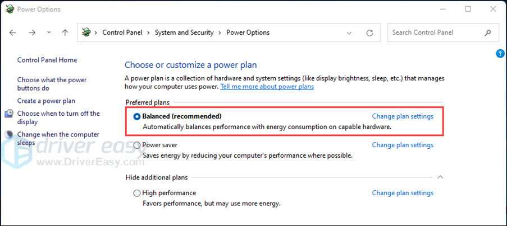Click the Forward navigation arrow
This screenshot has height=226, width=507.
click(32, 32)
